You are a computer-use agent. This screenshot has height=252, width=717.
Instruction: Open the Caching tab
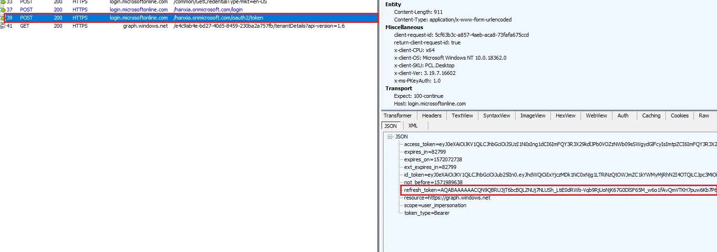click(651, 115)
